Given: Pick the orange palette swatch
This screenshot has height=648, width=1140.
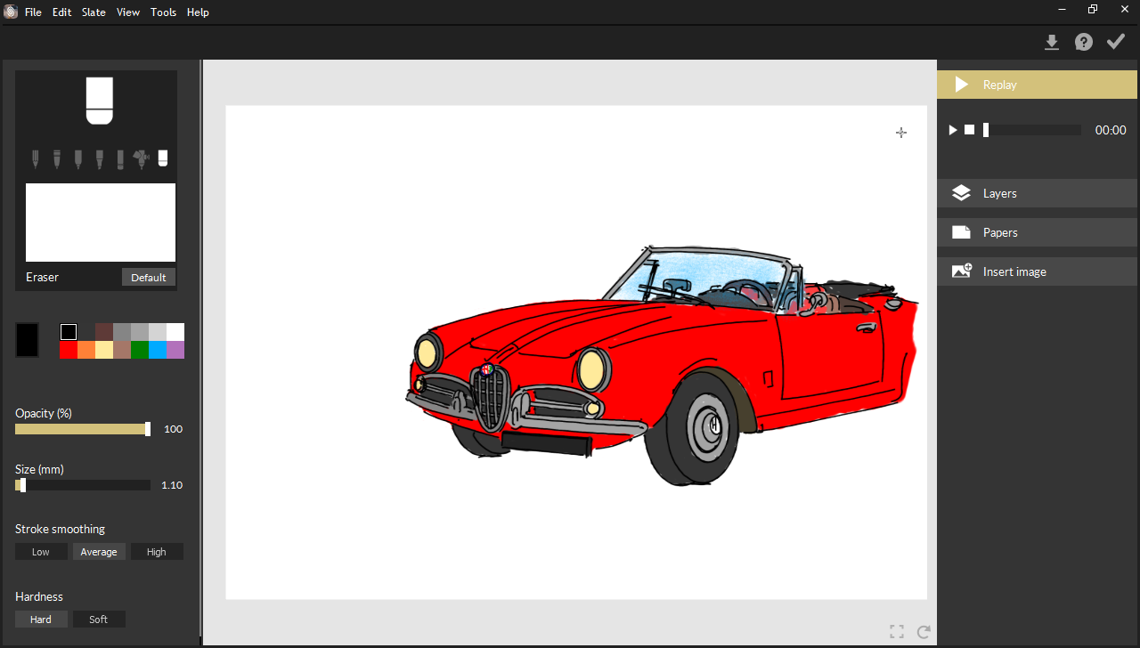Looking at the screenshot, I should [x=86, y=350].
